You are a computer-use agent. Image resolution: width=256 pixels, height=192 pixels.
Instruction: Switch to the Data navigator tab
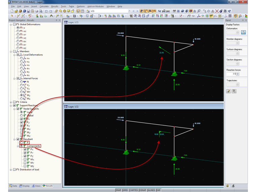point(13,186)
